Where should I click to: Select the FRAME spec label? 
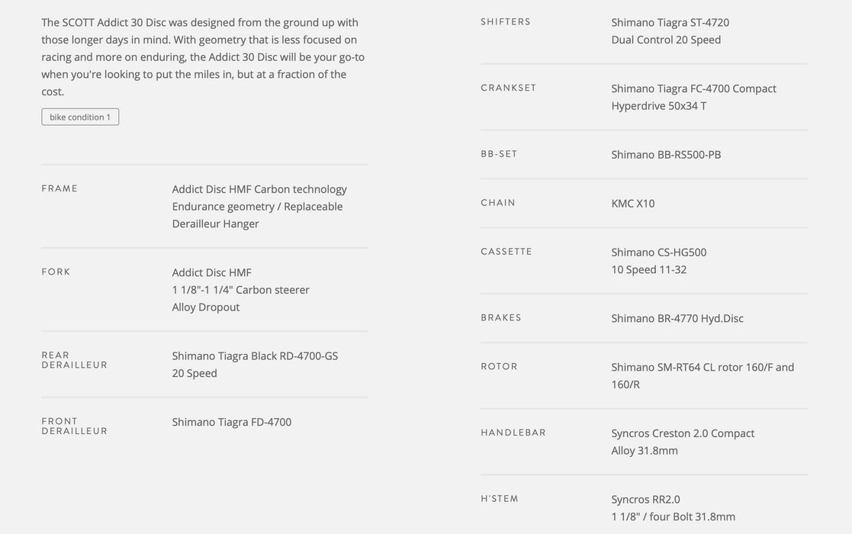click(x=59, y=188)
